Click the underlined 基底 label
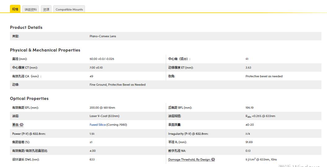 pos(15,125)
